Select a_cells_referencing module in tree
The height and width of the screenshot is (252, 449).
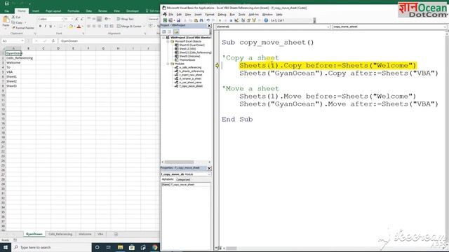click(x=190, y=67)
